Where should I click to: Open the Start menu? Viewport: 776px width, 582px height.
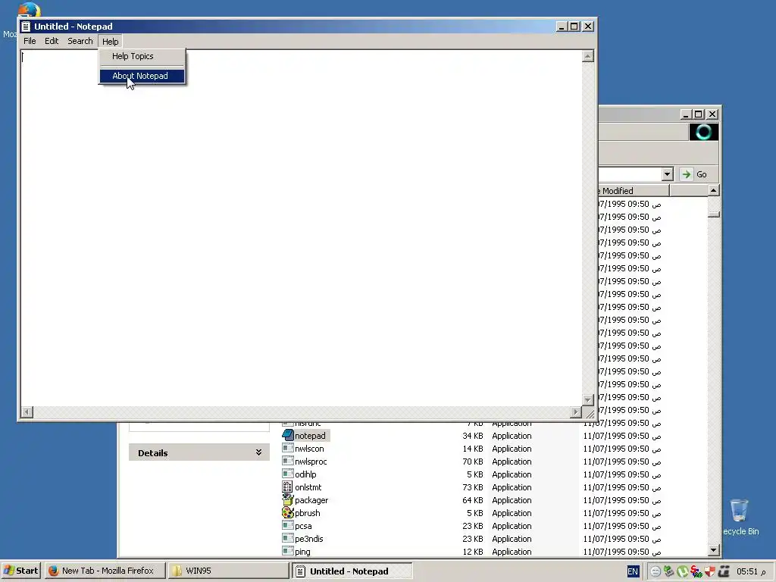(x=20, y=571)
